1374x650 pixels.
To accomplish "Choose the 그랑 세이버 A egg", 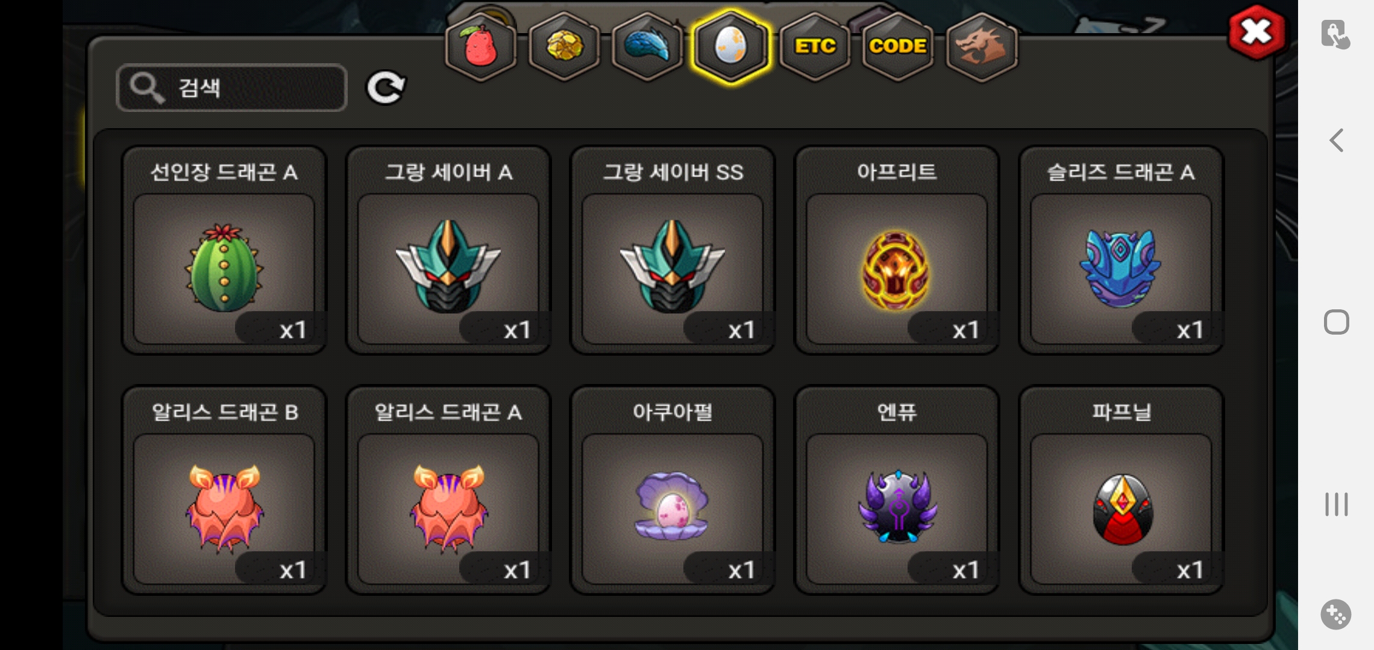I will (x=448, y=250).
